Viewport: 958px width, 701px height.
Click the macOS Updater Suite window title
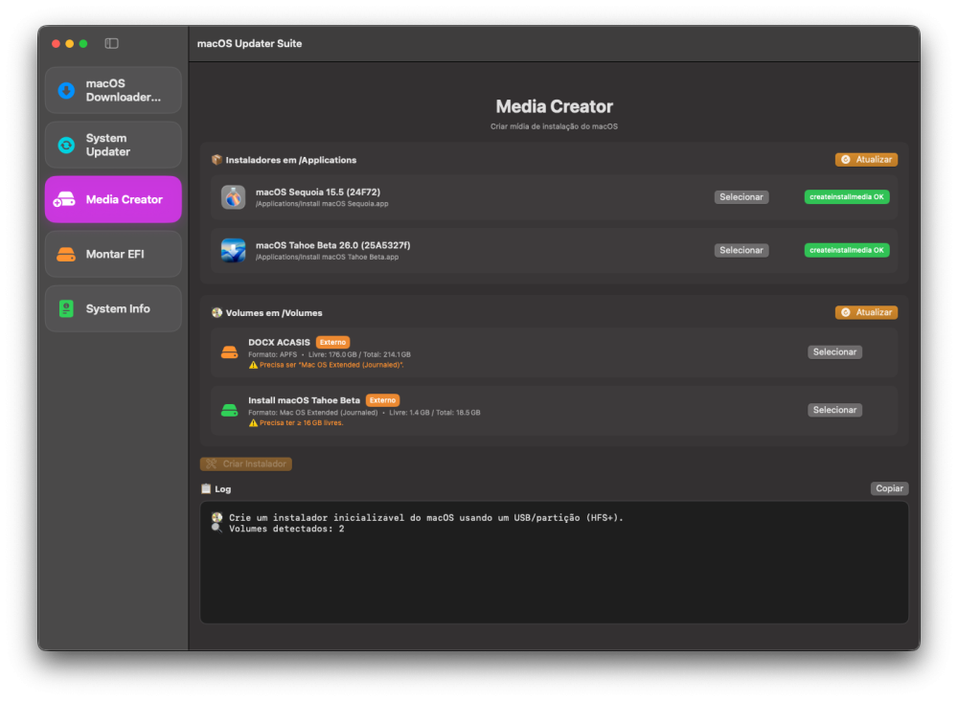[x=249, y=44]
